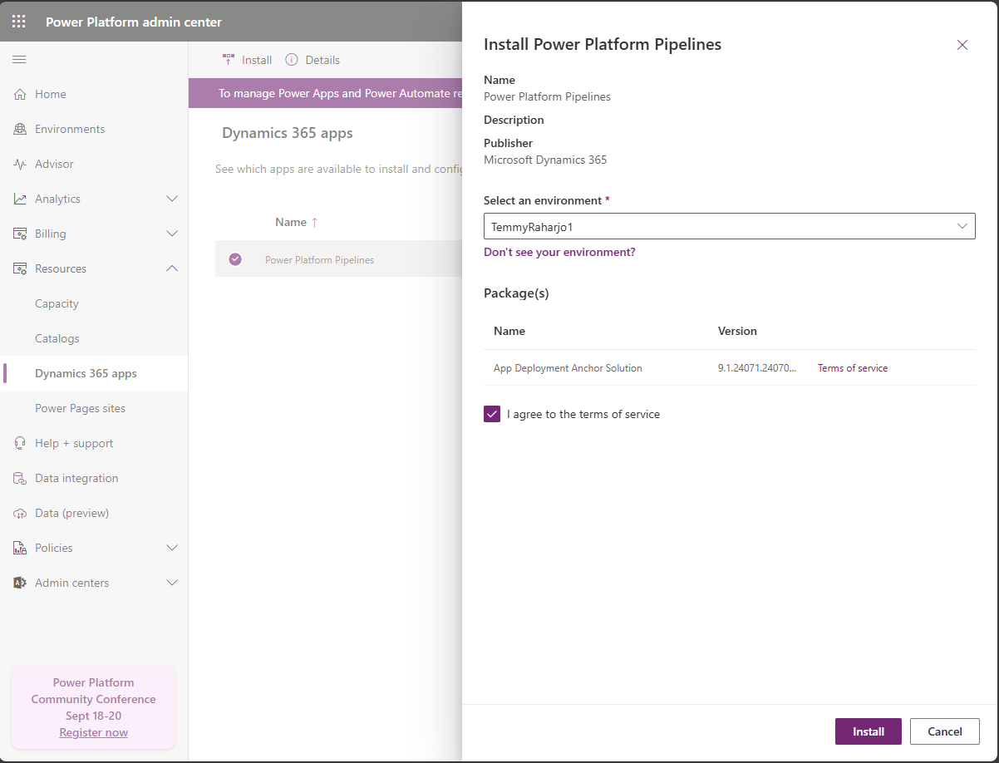The width and height of the screenshot is (999, 763).
Task: Click the Details toolbar label
Action: [322, 60]
